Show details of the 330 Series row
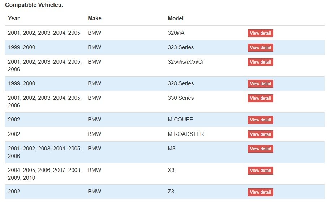327x202 pixels. [260, 98]
